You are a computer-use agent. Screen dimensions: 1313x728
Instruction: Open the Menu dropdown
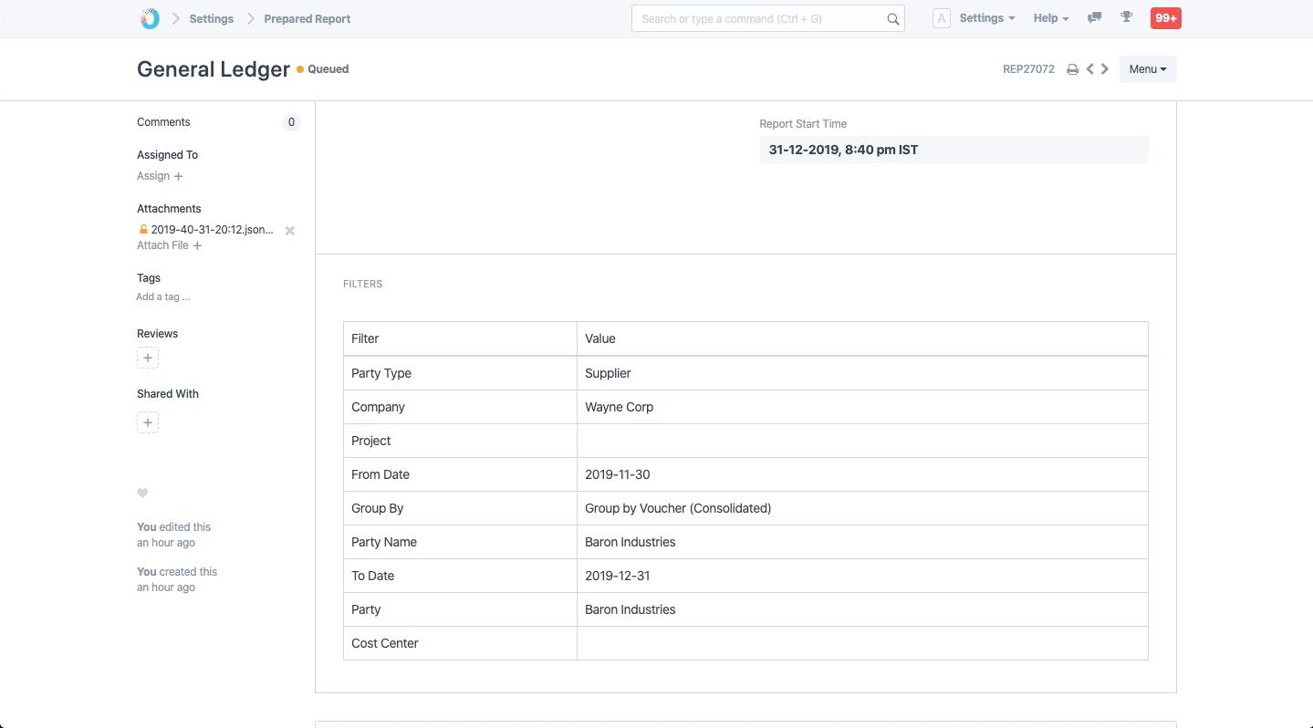1147,68
